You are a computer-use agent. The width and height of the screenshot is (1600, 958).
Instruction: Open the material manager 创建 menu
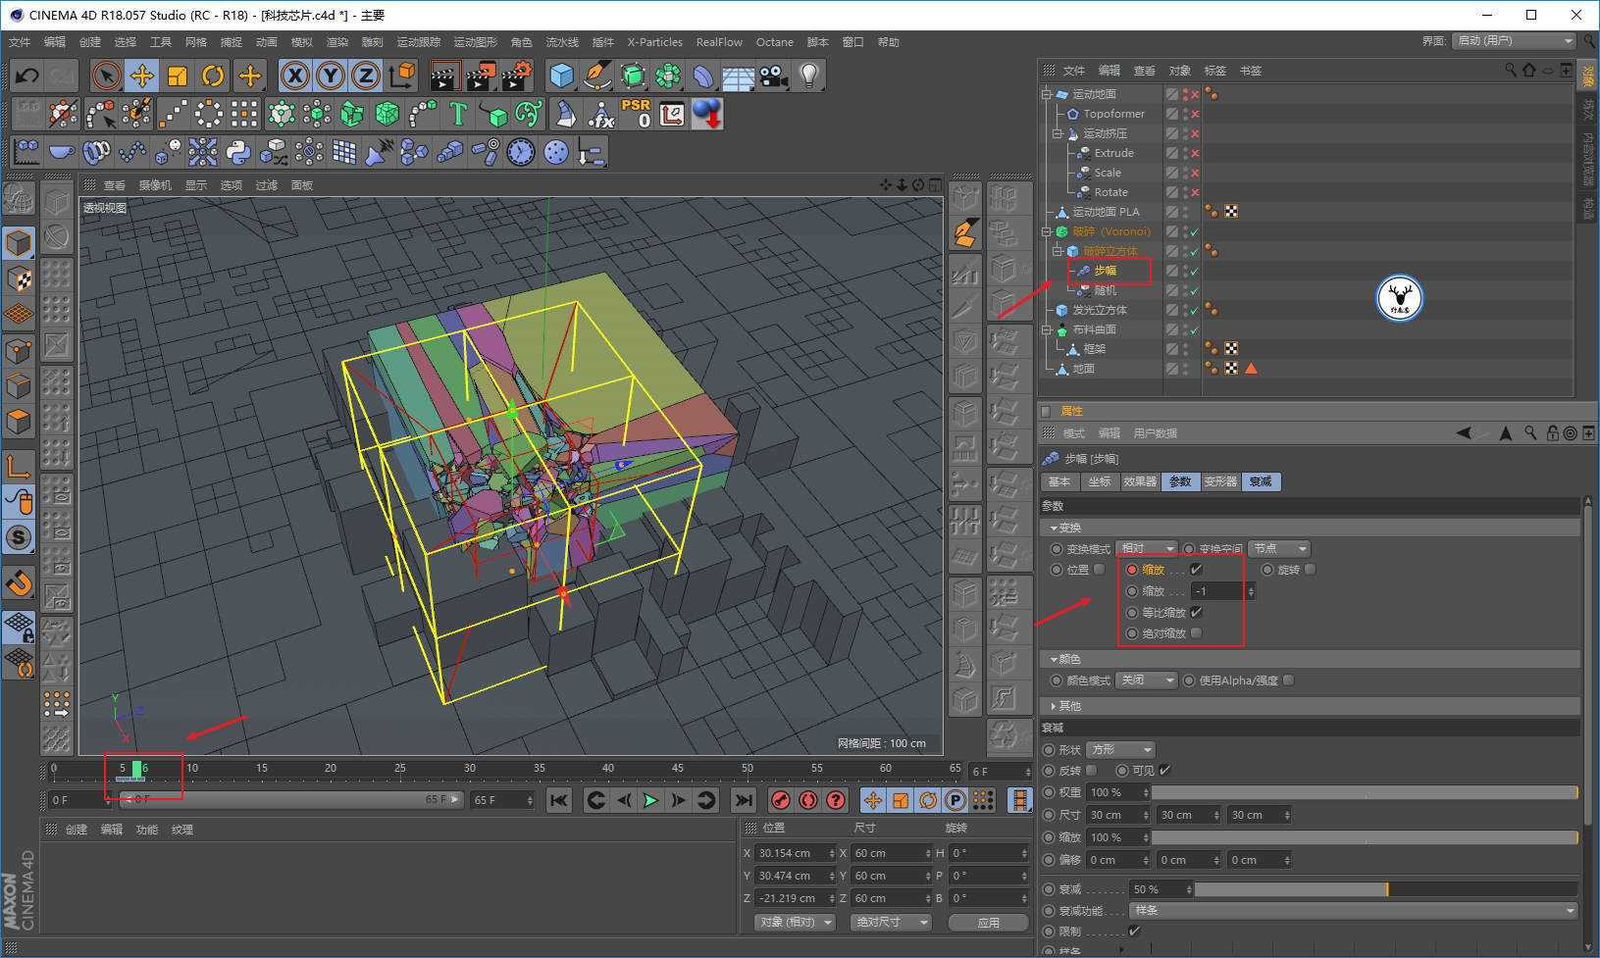tap(77, 830)
